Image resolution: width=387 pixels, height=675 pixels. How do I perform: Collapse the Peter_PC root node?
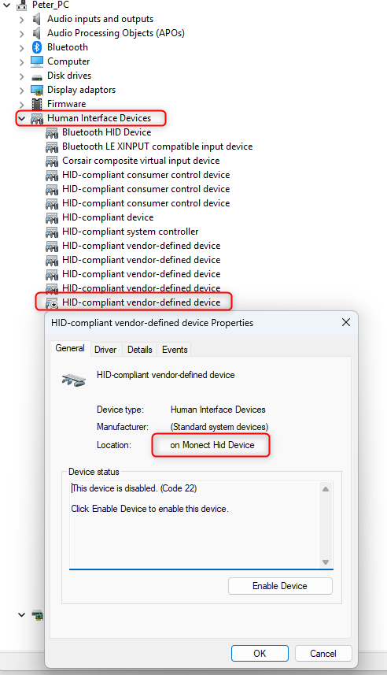pyautogui.click(x=7, y=6)
